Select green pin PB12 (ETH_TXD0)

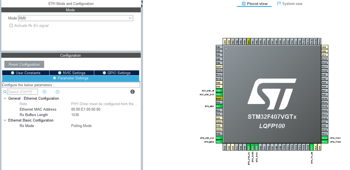325,142
